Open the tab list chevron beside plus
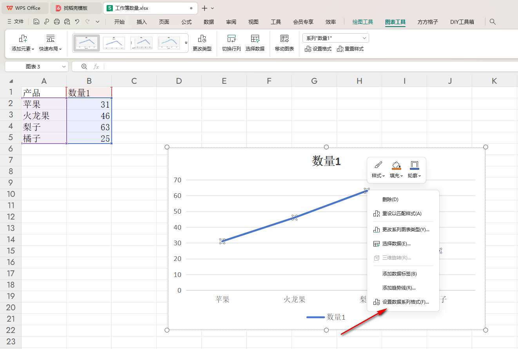518x349 pixels. (x=213, y=8)
